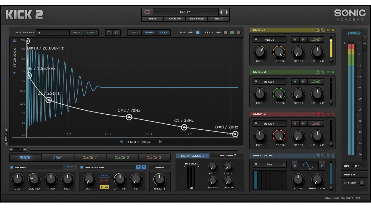Click the next preset arrow beside Net 01
This screenshot has width=371, height=208.
click(x=226, y=12)
